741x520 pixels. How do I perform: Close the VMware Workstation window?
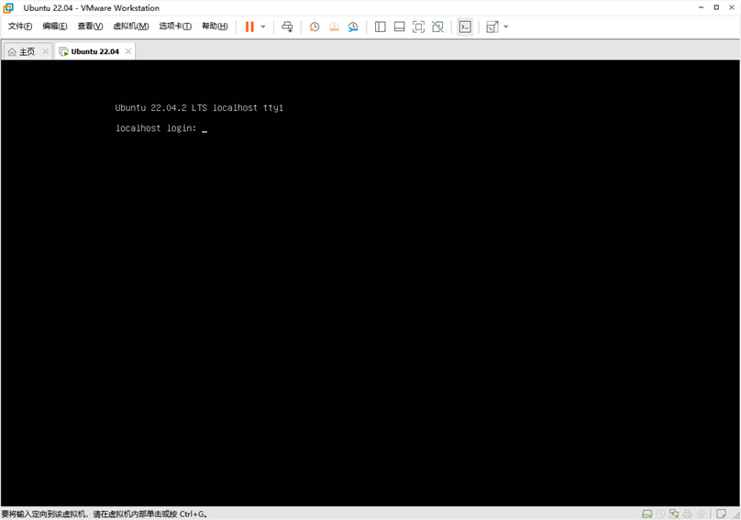click(732, 7)
